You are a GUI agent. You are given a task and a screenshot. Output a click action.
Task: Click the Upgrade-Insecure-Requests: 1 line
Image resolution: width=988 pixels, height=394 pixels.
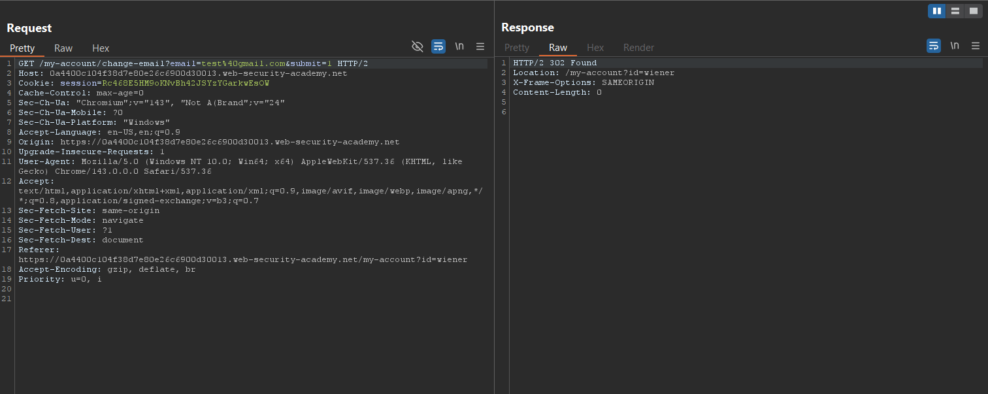pos(91,152)
